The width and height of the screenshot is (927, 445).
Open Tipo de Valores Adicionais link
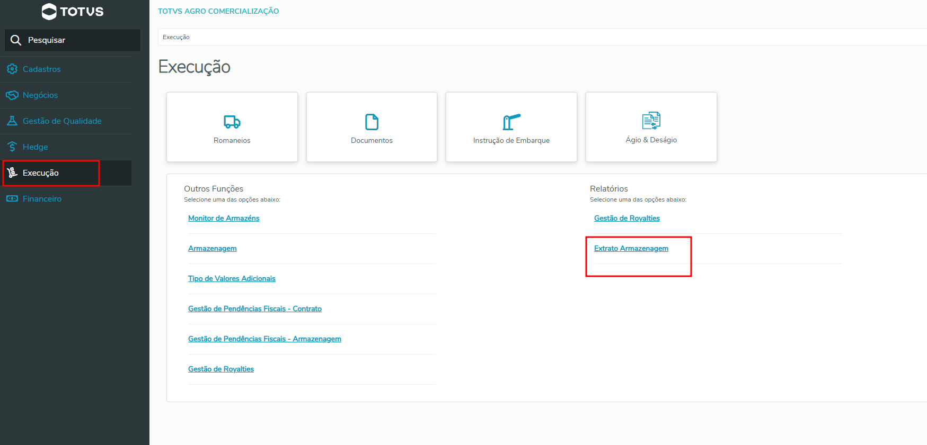[x=232, y=278]
